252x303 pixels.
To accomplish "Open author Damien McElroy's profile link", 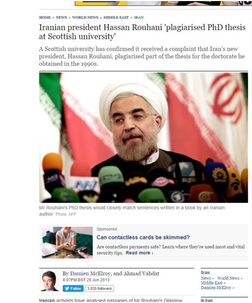I will point(90,273).
